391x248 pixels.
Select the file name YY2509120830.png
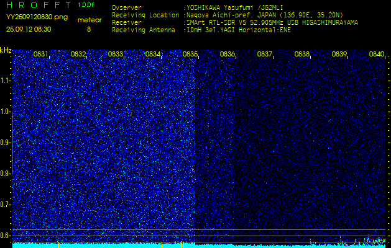[37, 17]
